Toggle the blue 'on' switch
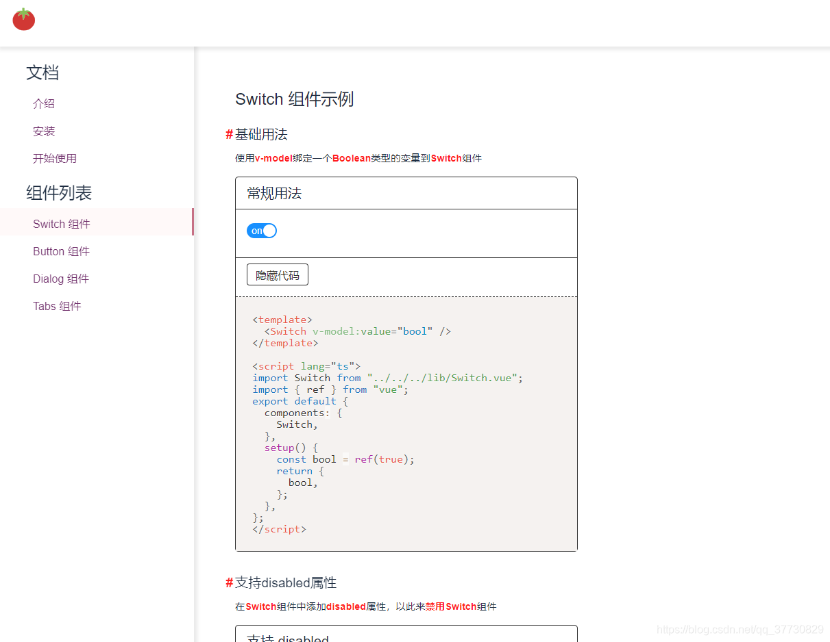830x642 pixels. [262, 231]
